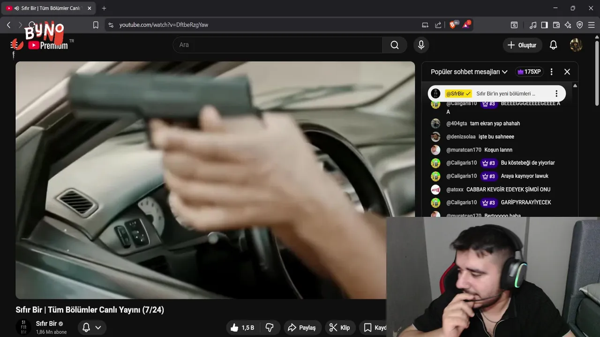The image size is (600, 337).
Task: Start voice search with microphone icon
Action: 421,45
